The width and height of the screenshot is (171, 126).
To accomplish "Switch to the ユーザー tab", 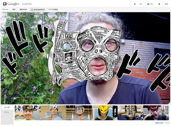I will pos(7,107).
